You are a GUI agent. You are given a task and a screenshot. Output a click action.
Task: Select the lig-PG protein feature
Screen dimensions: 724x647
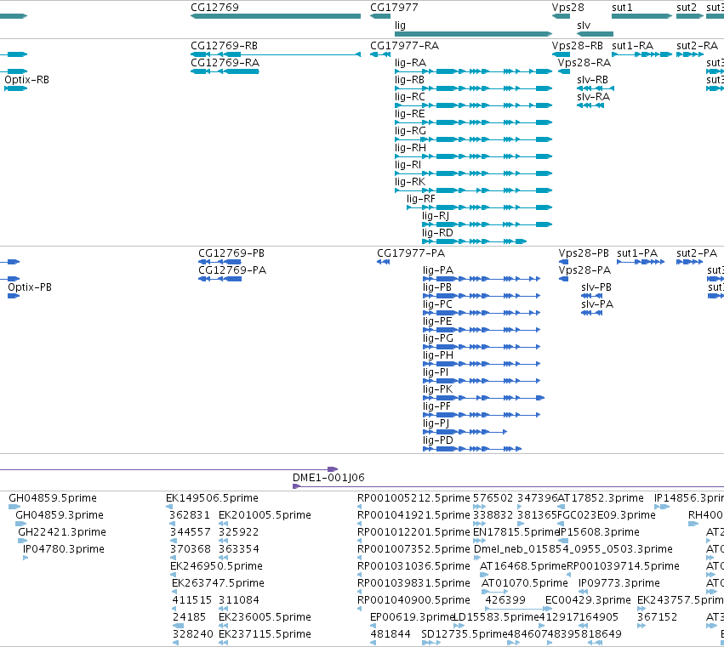coord(482,347)
